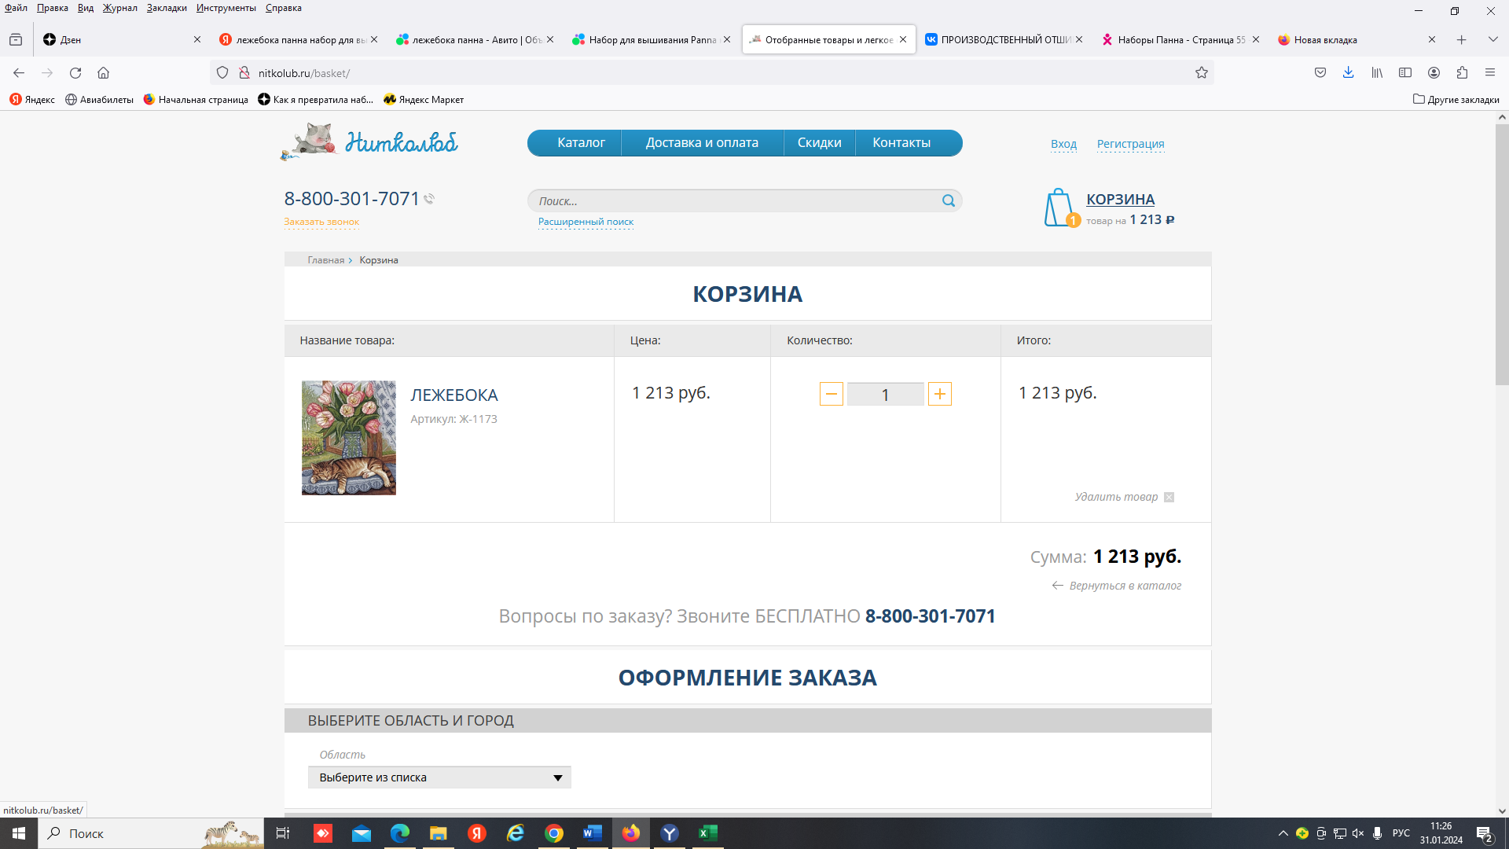Open the Каталог menu item
Screen dimensions: 1509x849
pyautogui.click(x=581, y=143)
